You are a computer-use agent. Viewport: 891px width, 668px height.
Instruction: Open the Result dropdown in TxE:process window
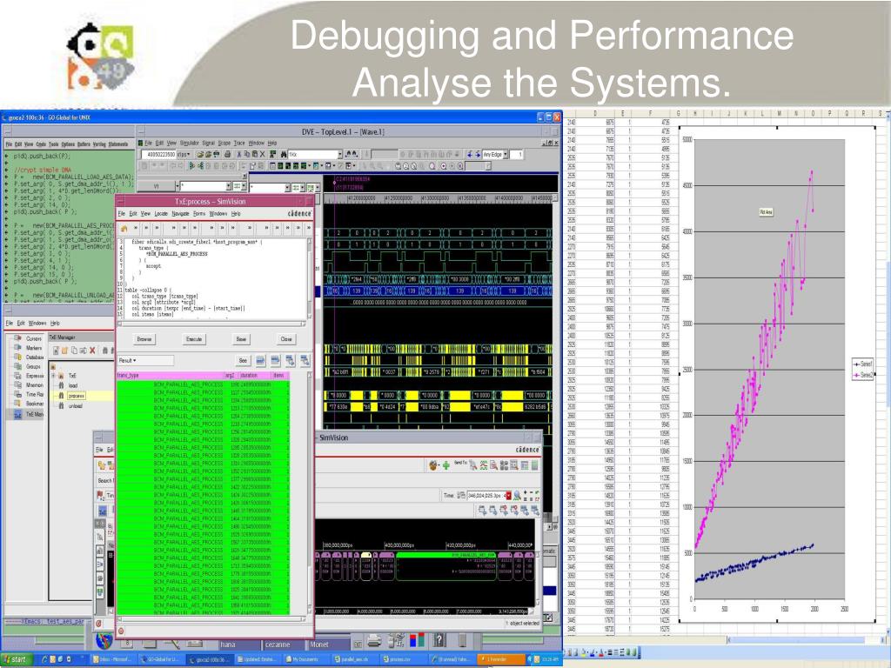145,361
